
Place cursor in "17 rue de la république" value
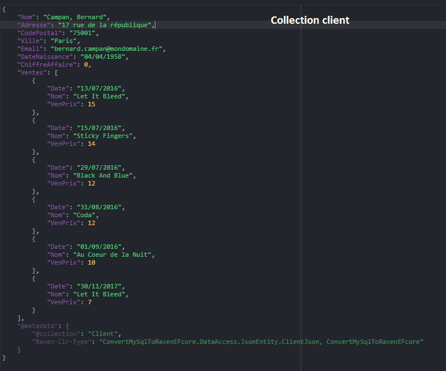click(105, 25)
